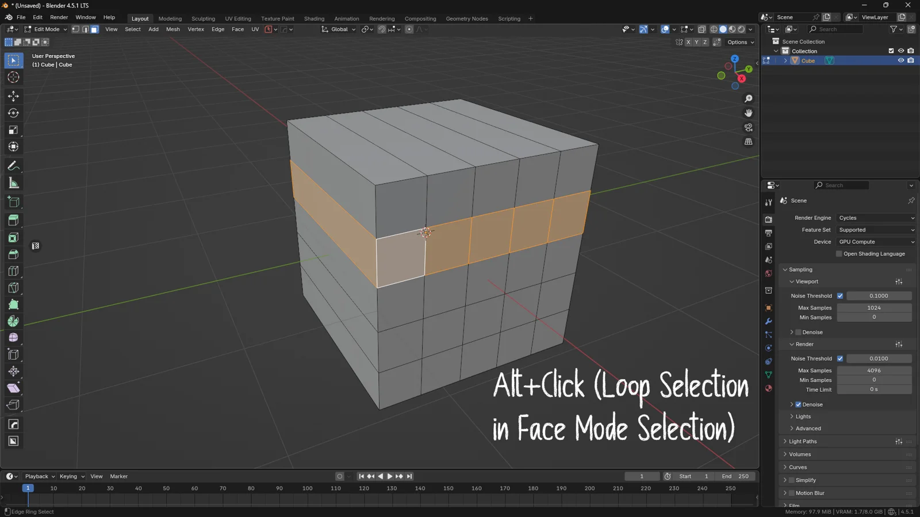This screenshot has width=920, height=517.
Task: Click the viewport Max Samples 1024 field
Action: (874, 308)
